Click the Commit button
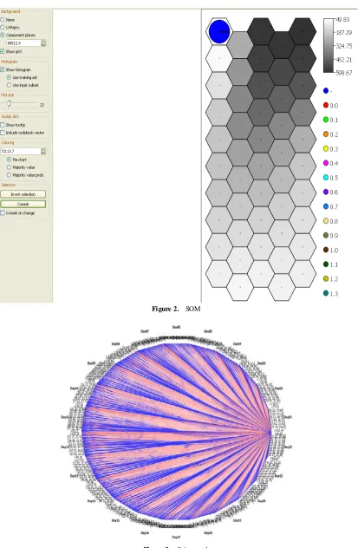This screenshot has height=548, width=358. (23, 204)
